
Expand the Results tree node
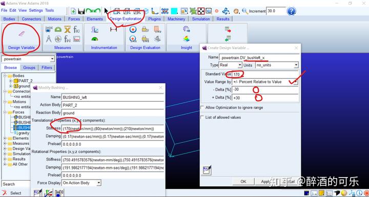coord(5,159)
